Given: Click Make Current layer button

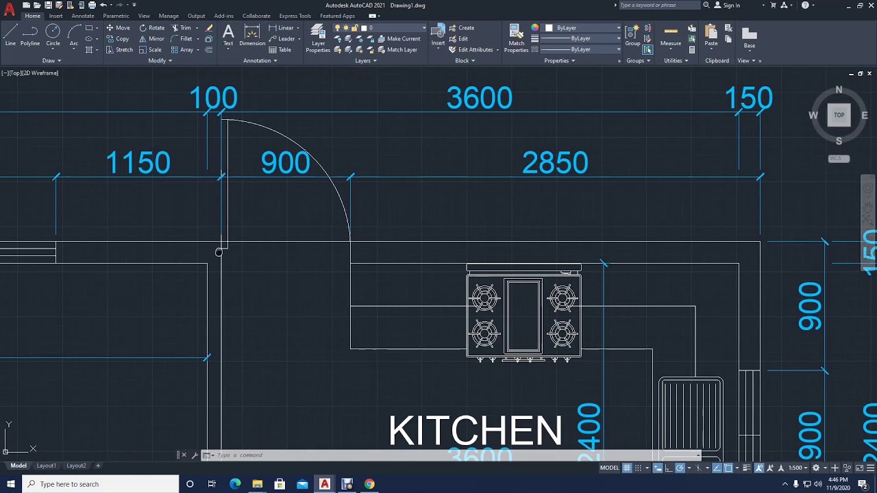Looking at the screenshot, I should coord(399,39).
